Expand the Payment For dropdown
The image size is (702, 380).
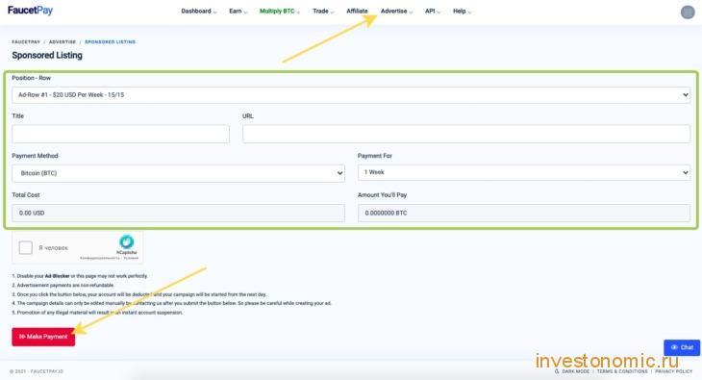click(x=524, y=172)
